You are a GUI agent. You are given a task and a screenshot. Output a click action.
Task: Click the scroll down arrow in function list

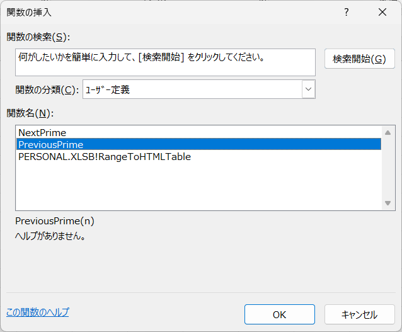(x=388, y=203)
